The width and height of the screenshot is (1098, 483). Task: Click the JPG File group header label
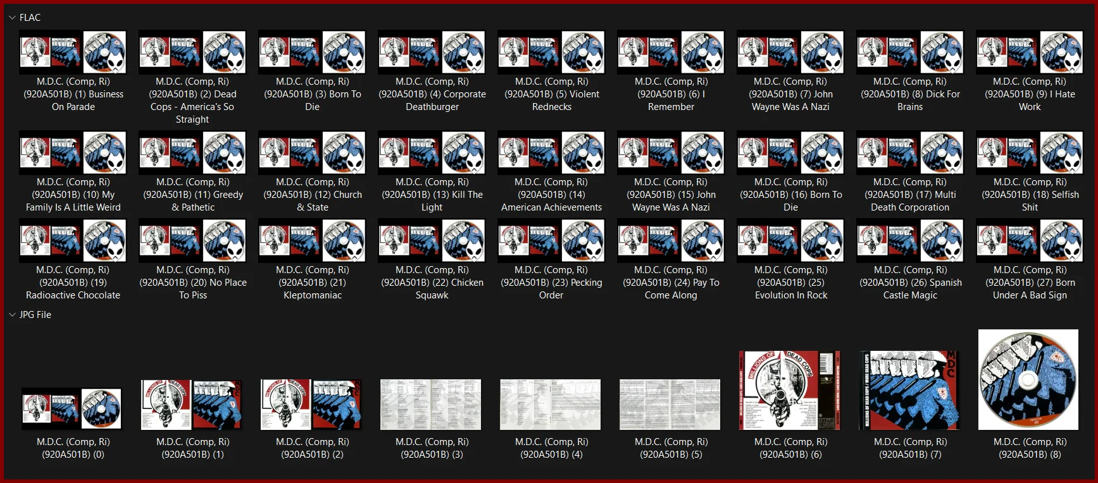click(x=35, y=315)
